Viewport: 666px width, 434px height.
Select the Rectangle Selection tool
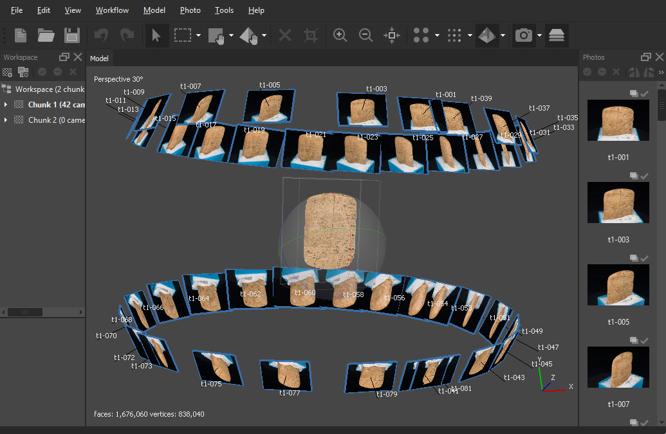coord(183,35)
